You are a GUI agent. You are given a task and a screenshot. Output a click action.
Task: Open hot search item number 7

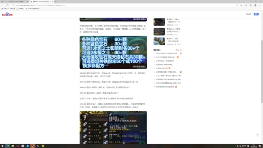(168, 76)
